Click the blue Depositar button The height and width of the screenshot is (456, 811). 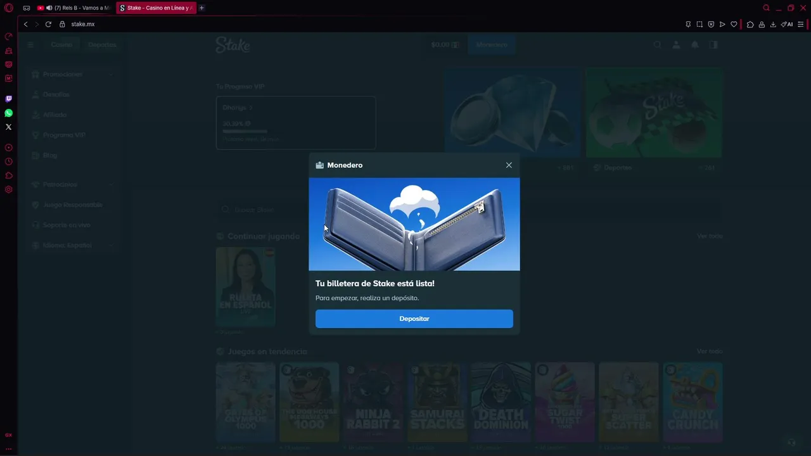point(414,319)
